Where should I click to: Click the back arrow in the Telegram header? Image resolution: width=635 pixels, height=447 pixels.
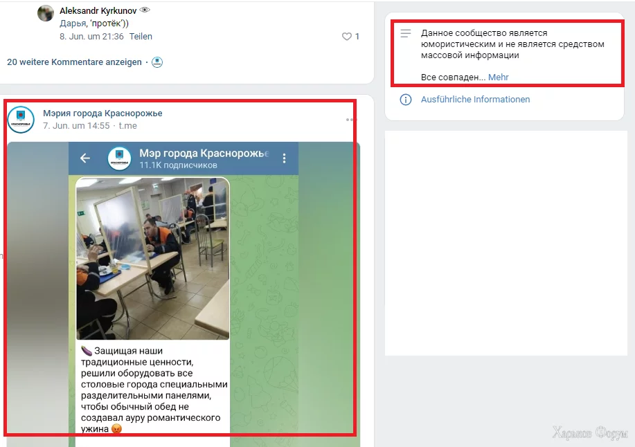(x=85, y=158)
